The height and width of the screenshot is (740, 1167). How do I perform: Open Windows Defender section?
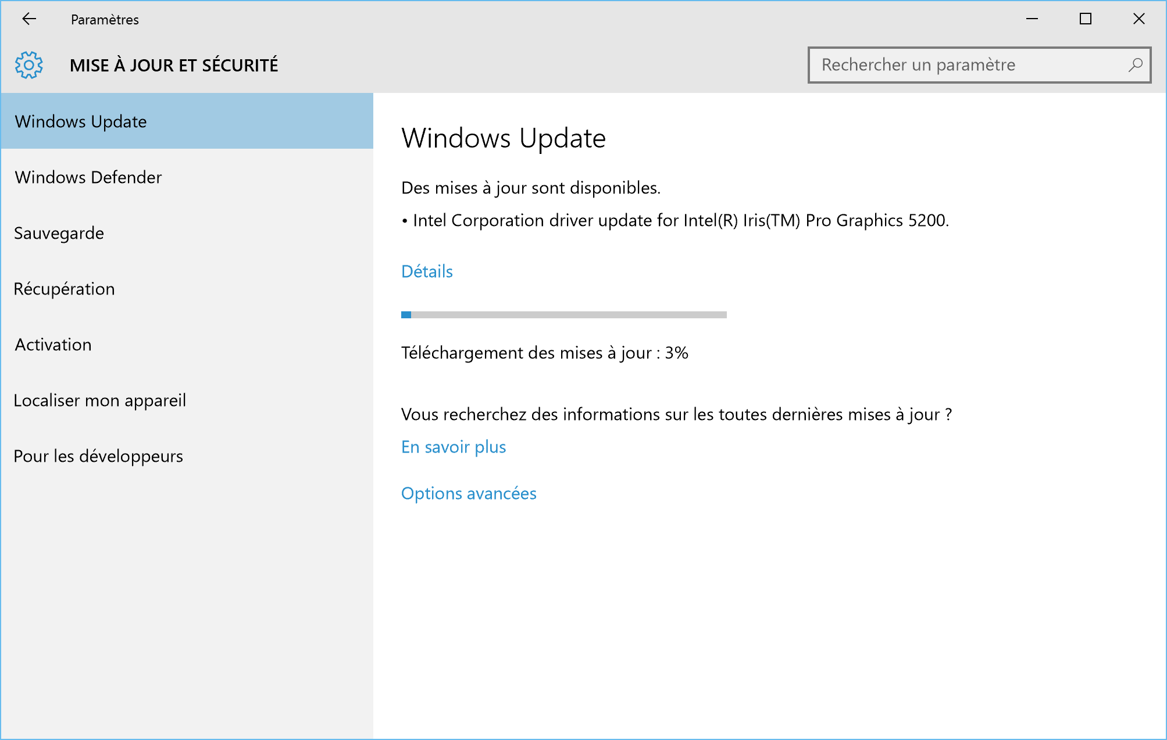187,177
